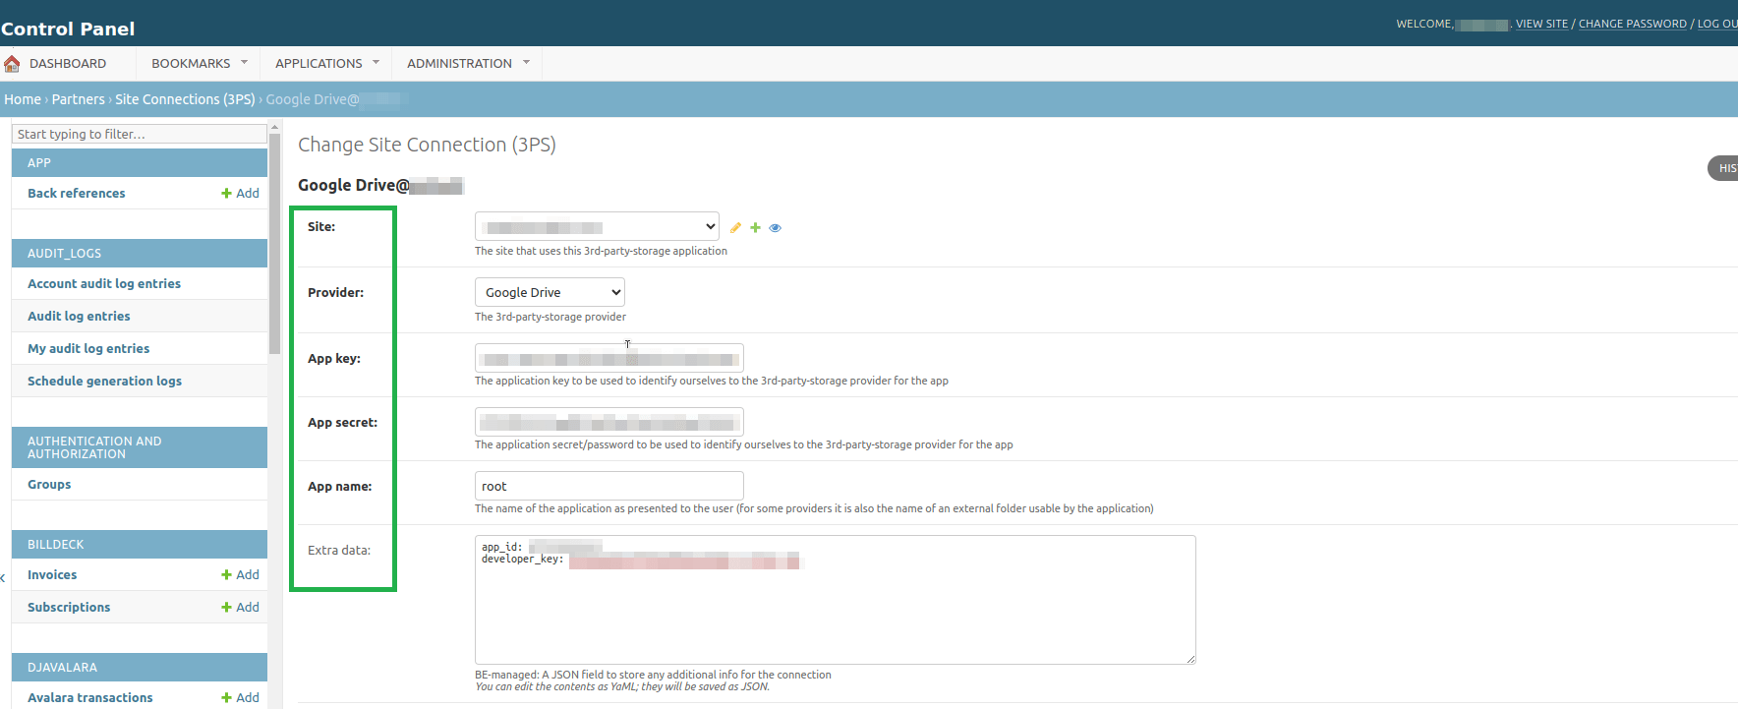The height and width of the screenshot is (709, 1738).
Task: Open Account audit log entries
Action: (x=104, y=284)
